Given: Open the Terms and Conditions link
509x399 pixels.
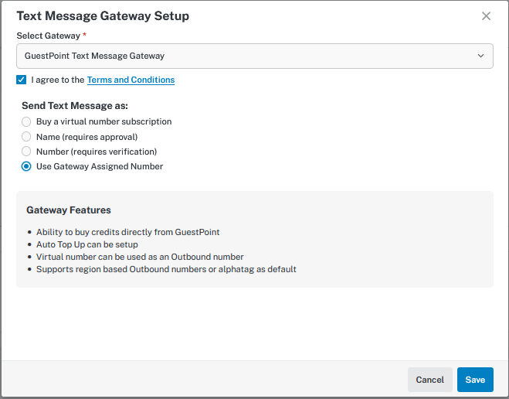Looking at the screenshot, I should 131,80.
